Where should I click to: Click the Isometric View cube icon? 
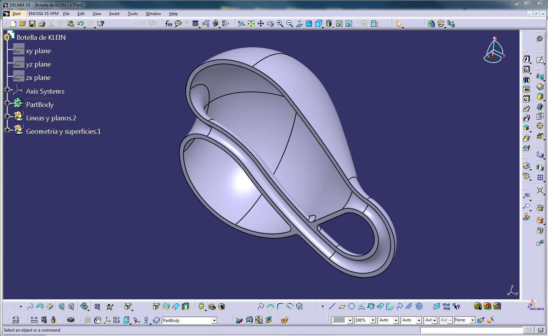(319, 24)
